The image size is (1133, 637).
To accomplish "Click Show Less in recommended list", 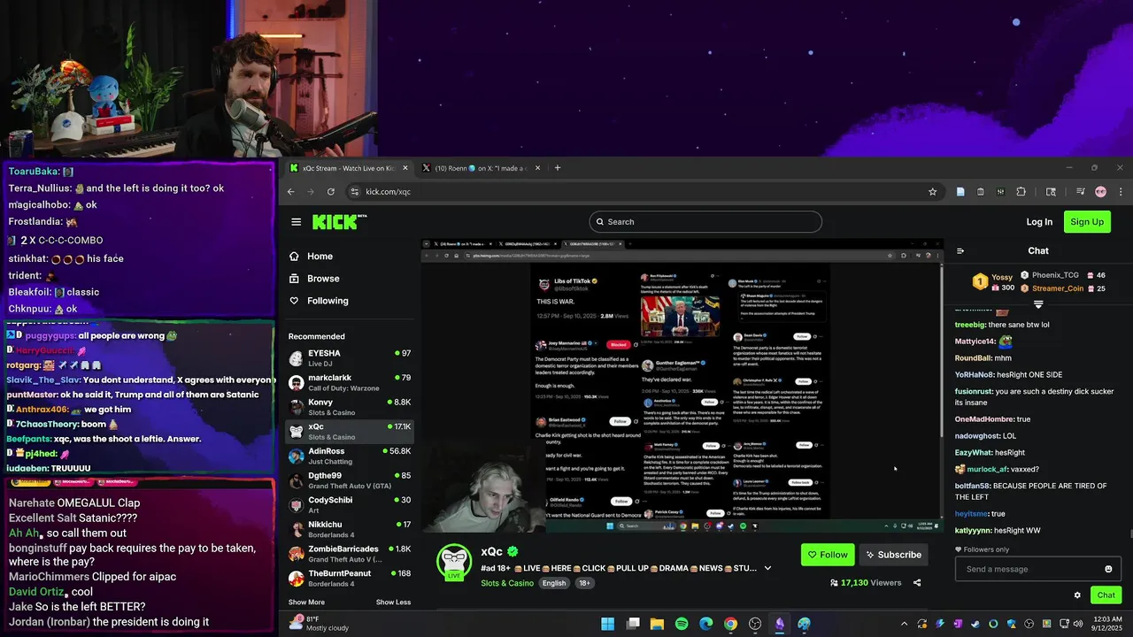I will point(393,602).
